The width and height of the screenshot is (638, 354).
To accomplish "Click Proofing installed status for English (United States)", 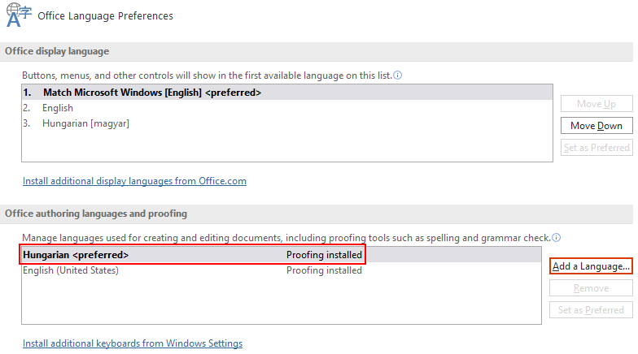I will tap(324, 270).
